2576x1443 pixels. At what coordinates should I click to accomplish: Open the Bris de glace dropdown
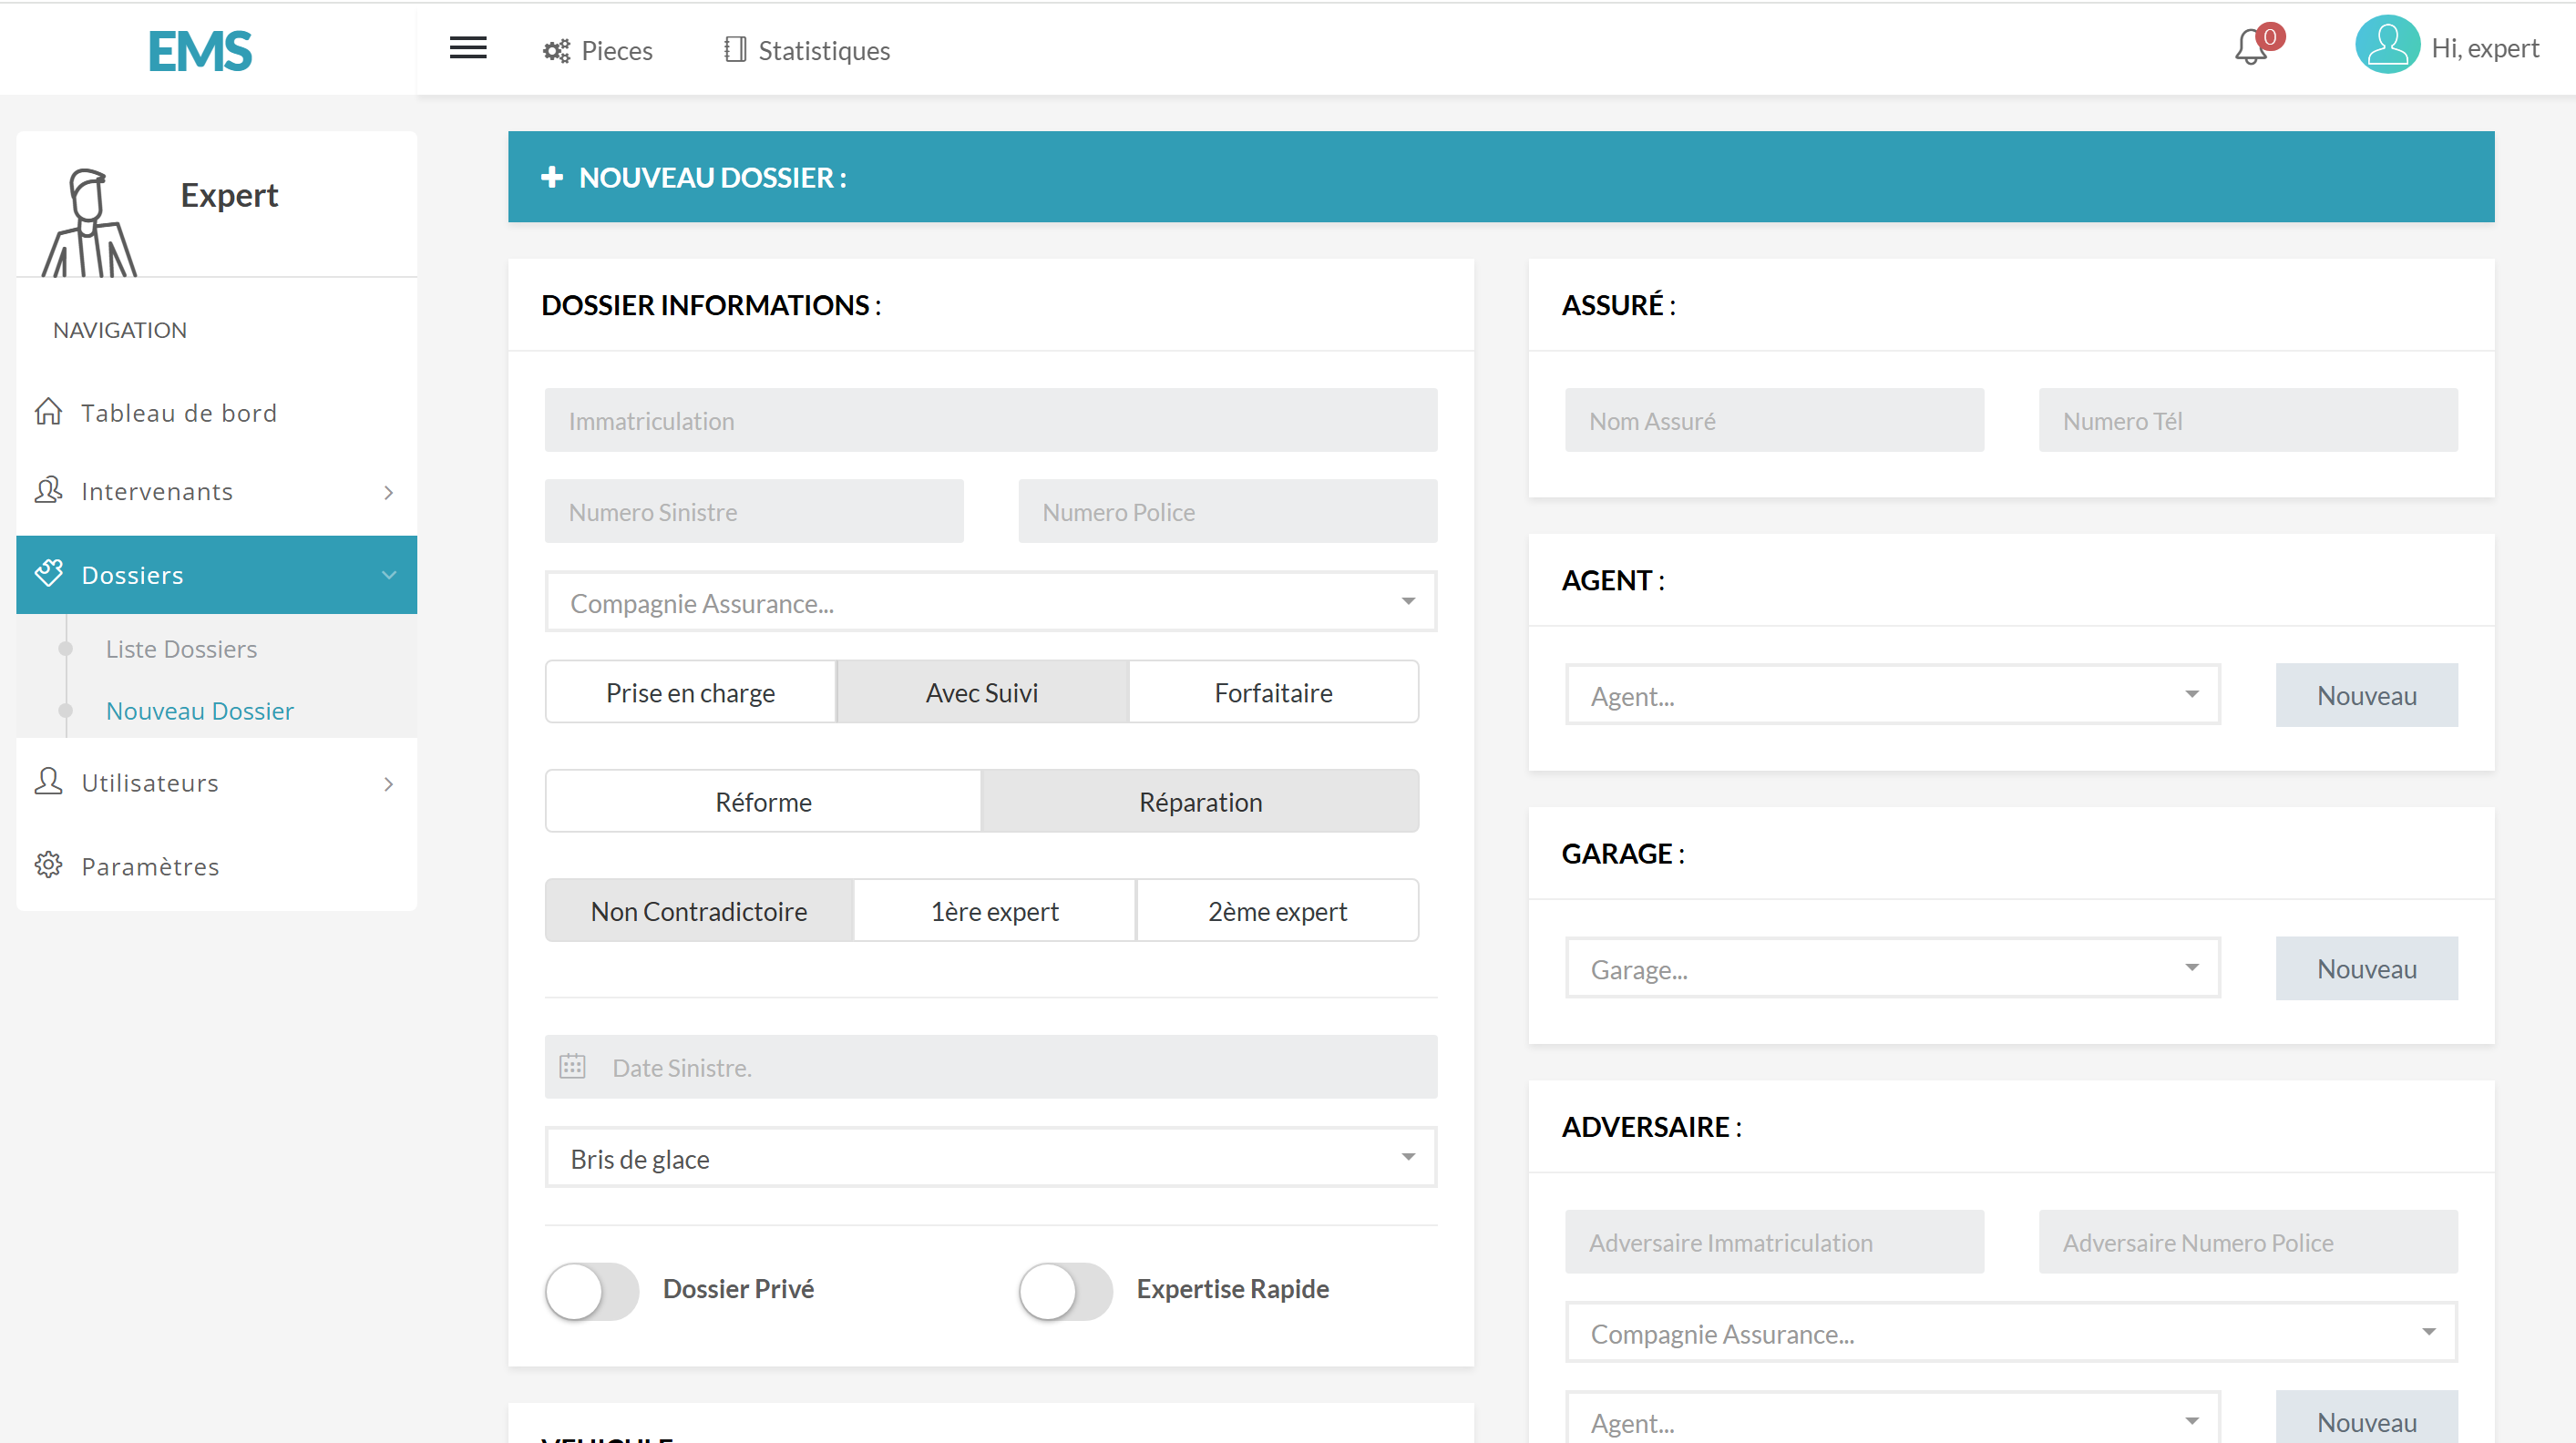(x=990, y=1158)
